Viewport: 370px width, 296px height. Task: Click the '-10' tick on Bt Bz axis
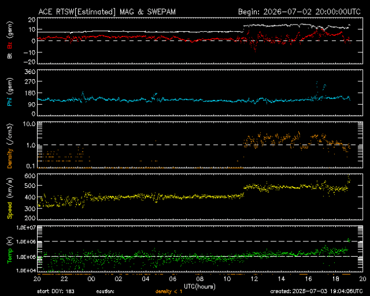[30, 52]
